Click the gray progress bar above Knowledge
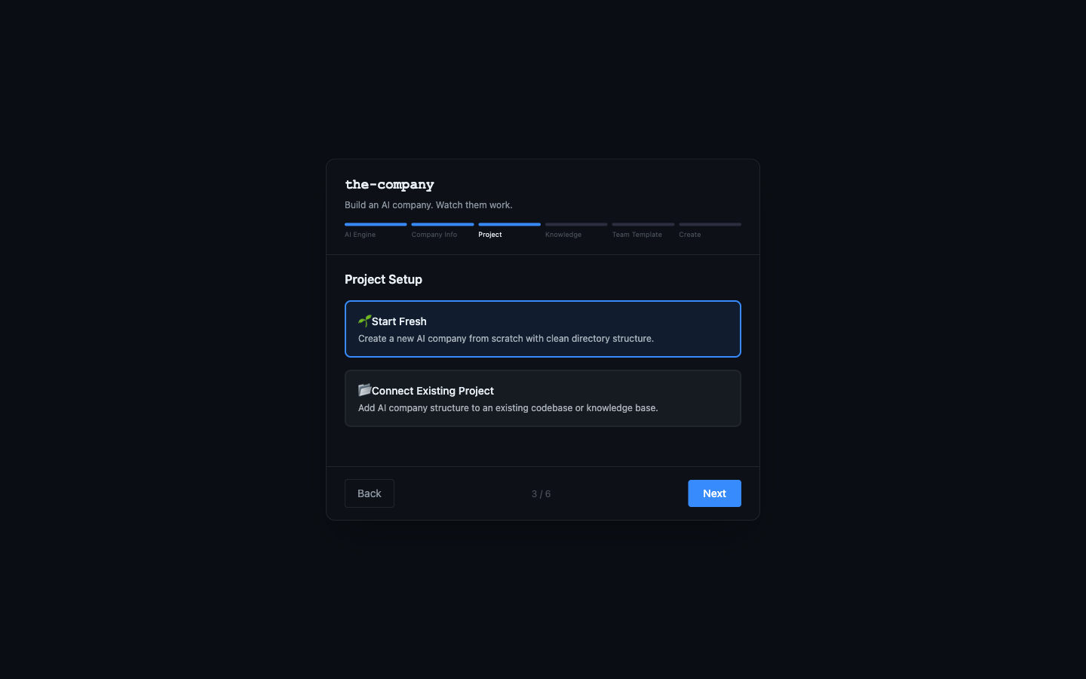Image resolution: width=1086 pixels, height=679 pixels. point(576,224)
